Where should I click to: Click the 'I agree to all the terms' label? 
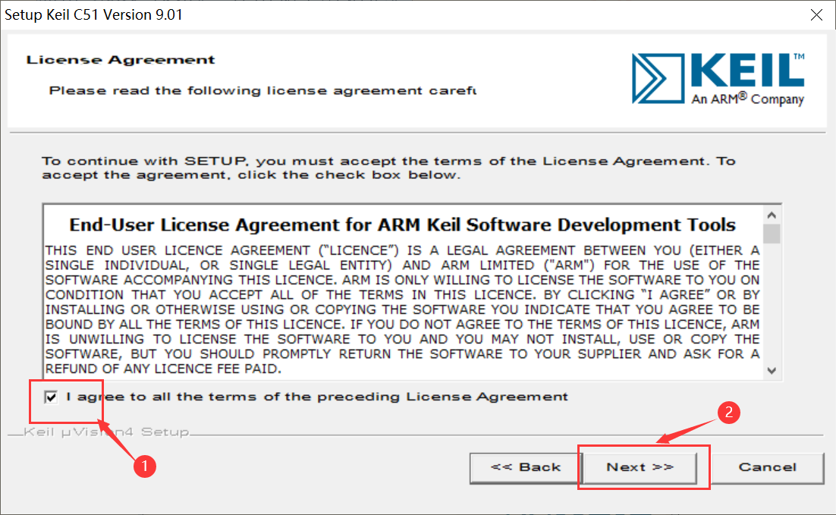click(x=317, y=397)
